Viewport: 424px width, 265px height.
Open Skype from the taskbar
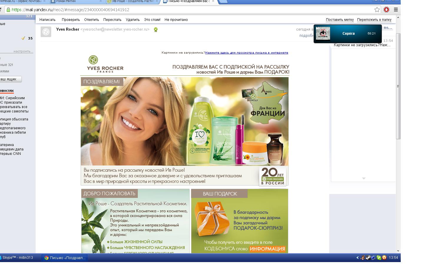[19, 258]
